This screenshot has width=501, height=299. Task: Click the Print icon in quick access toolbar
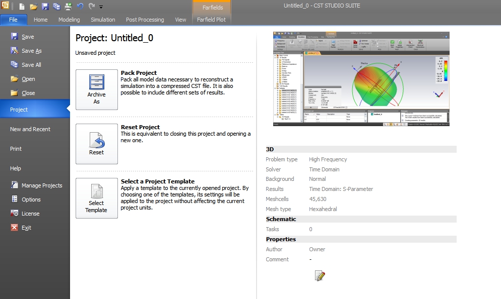[x=68, y=7]
